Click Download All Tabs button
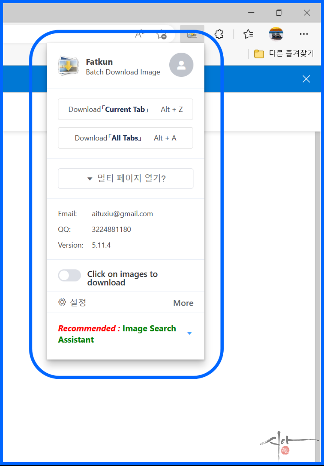Image resolution: width=324 pixels, height=466 pixels. click(125, 138)
